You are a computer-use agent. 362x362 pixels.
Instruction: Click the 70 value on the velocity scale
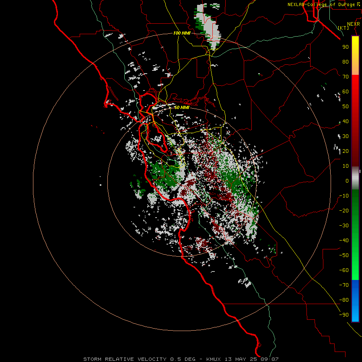point(346,77)
